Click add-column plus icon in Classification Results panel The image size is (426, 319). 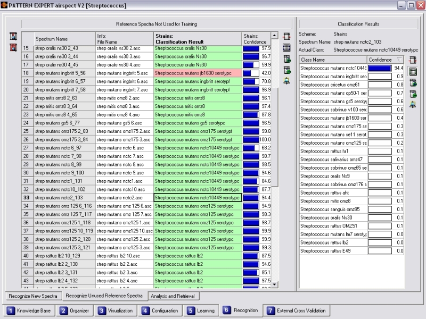[x=413, y=82]
